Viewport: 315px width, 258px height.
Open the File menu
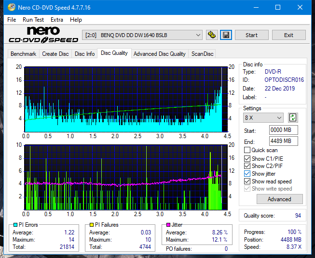click(x=12, y=20)
